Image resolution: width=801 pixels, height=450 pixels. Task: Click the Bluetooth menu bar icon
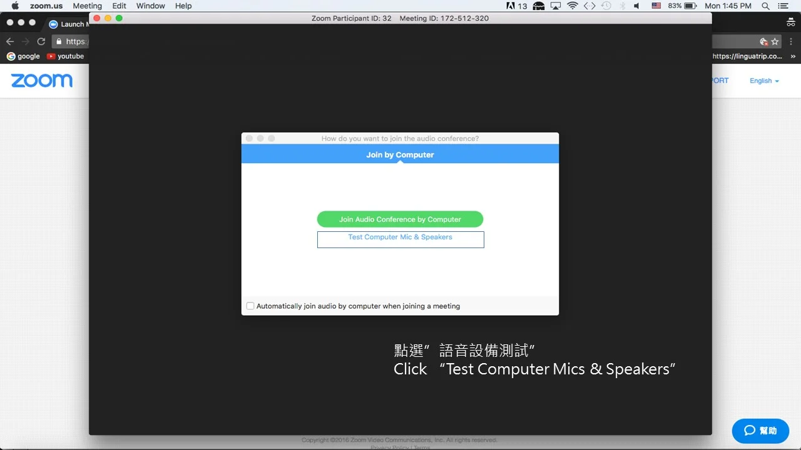click(622, 6)
